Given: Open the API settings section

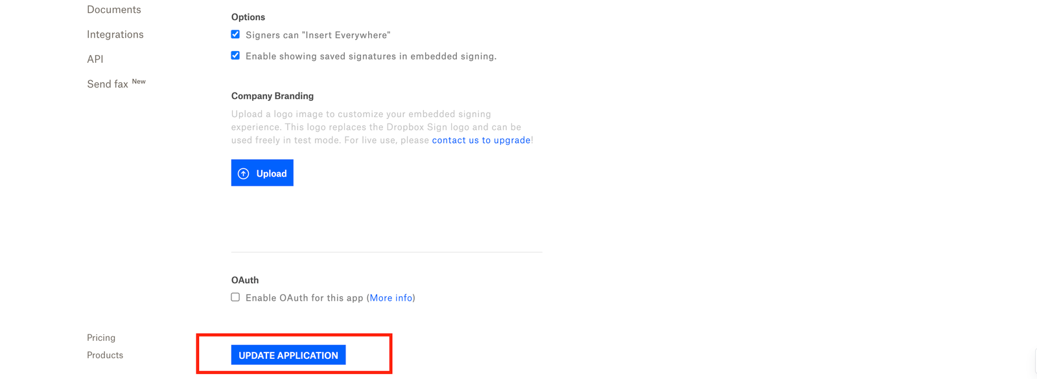Looking at the screenshot, I should coord(95,59).
